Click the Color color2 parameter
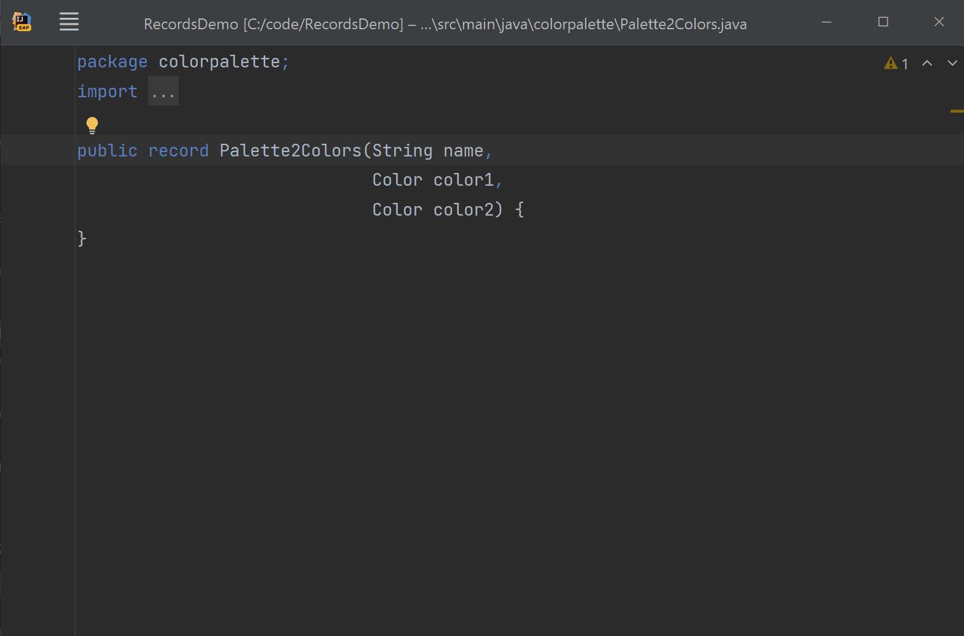The height and width of the screenshot is (636, 964). 436,209
